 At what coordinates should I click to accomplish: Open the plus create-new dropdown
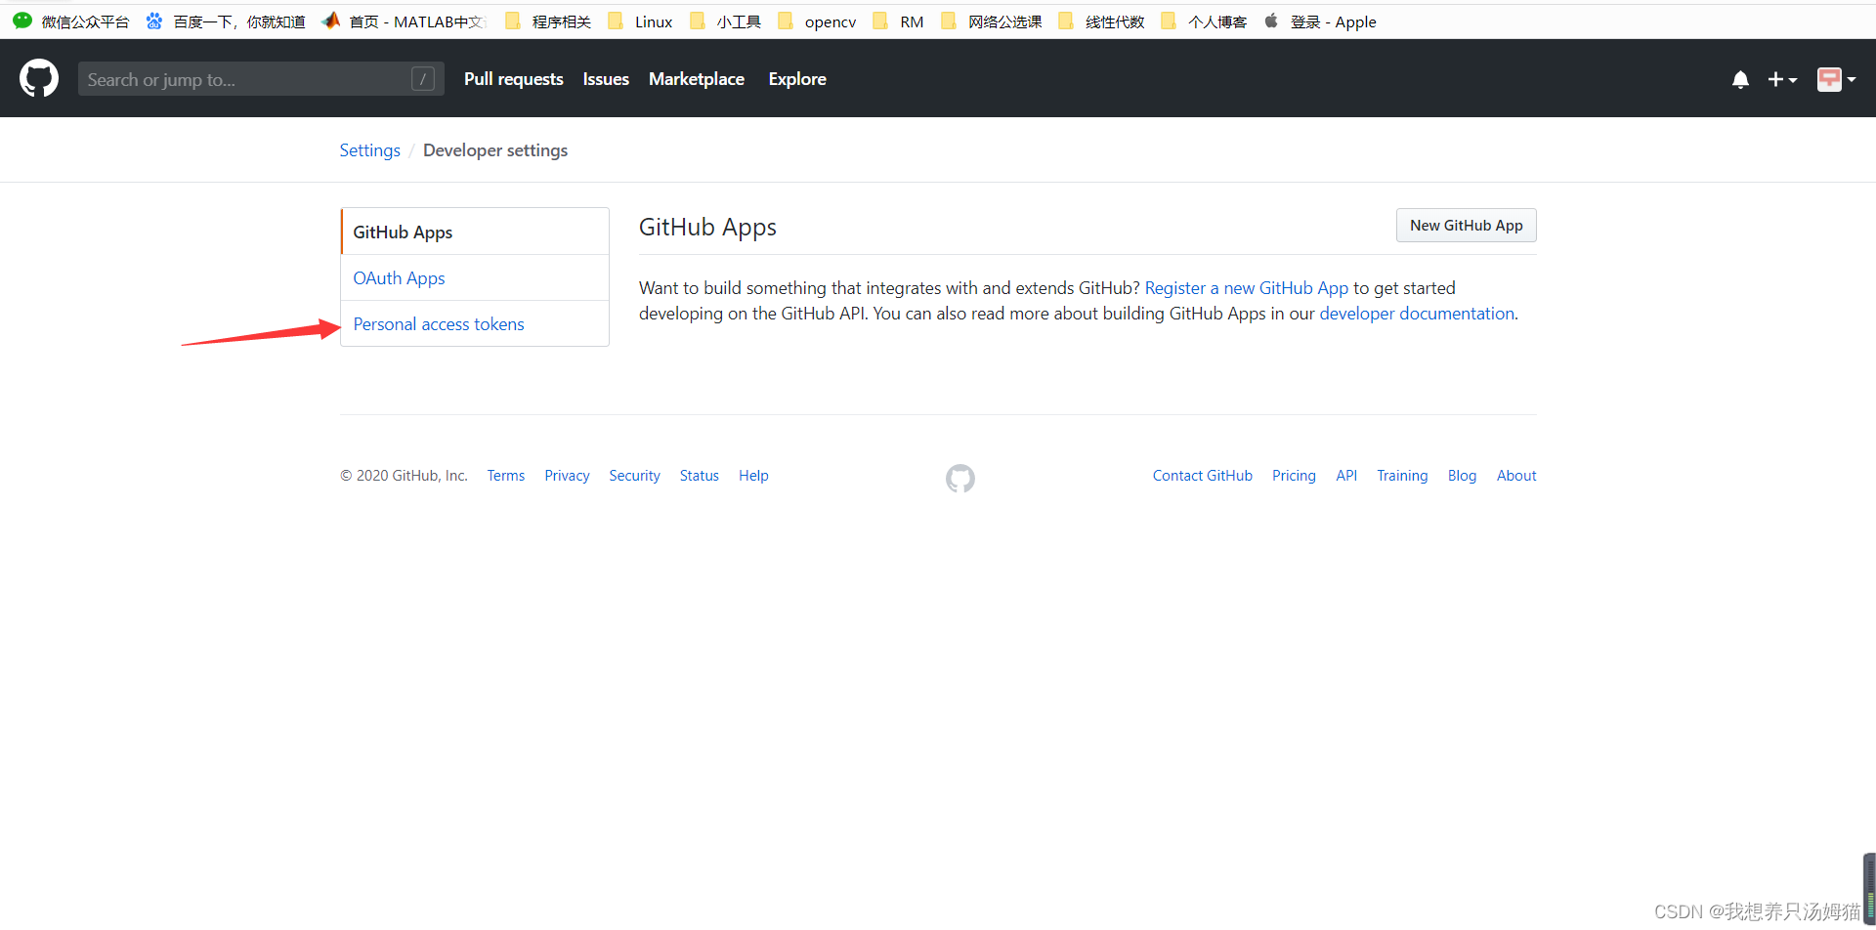[x=1782, y=79]
